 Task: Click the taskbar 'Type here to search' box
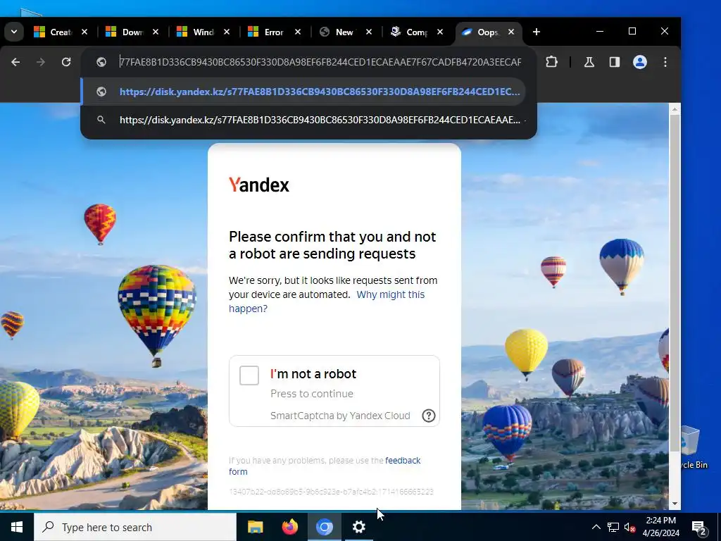tap(135, 527)
